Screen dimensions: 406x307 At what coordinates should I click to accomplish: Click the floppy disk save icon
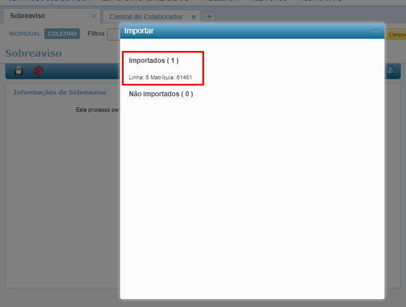pyautogui.click(x=19, y=70)
